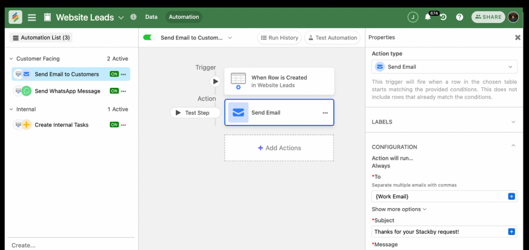Click the J collaborator avatar
529x250 pixels.
coord(413,17)
